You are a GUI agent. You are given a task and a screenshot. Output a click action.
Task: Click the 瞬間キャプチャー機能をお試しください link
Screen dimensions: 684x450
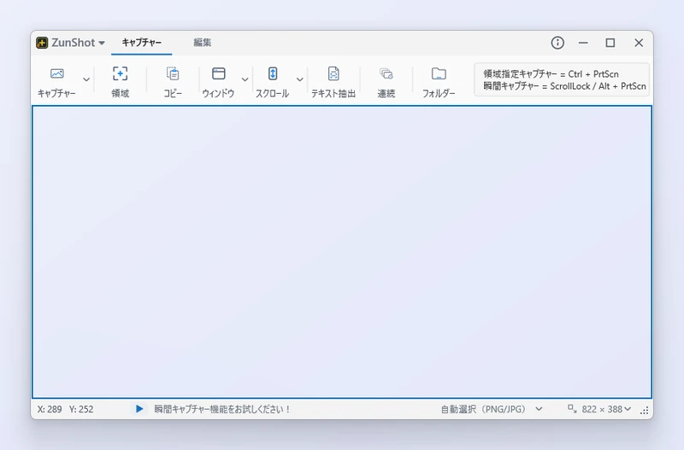click(222, 410)
